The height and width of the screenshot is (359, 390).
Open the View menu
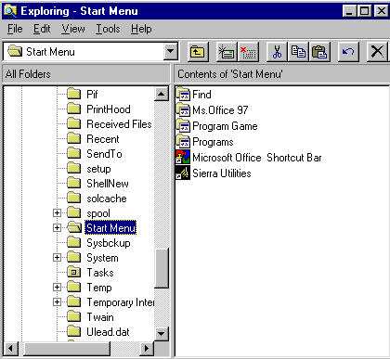73,29
